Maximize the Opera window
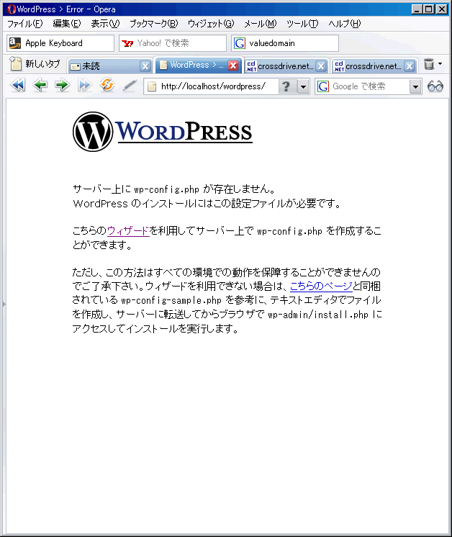Viewport: 452px width, 537px height. coord(429,9)
